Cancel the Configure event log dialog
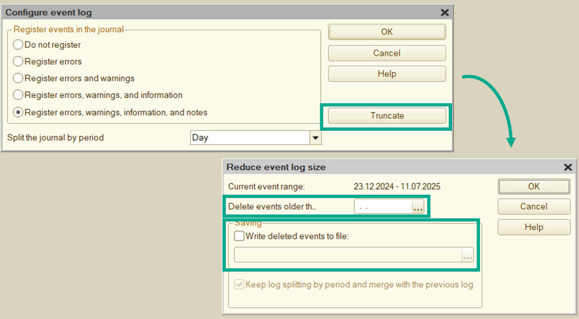This screenshot has width=579, height=319. click(387, 53)
